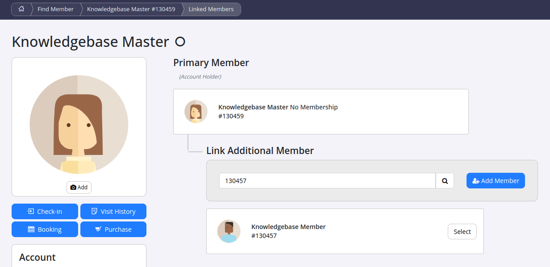Screen dimensions: 550x267
Task: Click the status circle beside Knowledgebase Master title
Action: tap(180, 42)
